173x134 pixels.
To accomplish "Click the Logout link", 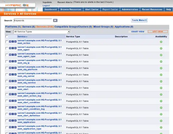I will [x=46, y=6].
